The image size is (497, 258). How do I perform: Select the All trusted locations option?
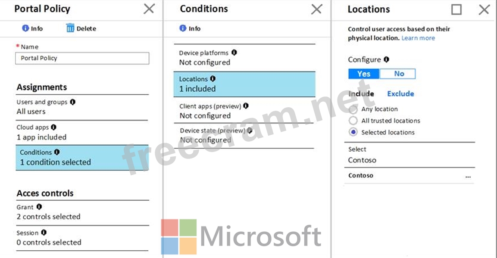[x=353, y=121]
